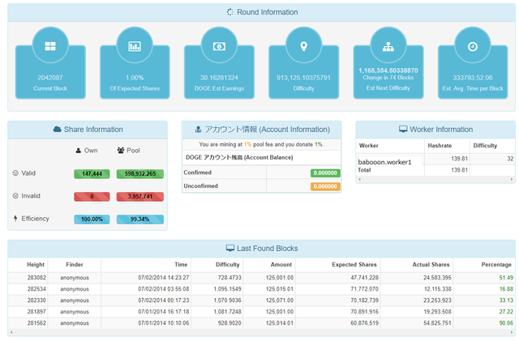The height and width of the screenshot is (341, 519).
Task: Click the Account Information user icon
Action: click(x=198, y=130)
